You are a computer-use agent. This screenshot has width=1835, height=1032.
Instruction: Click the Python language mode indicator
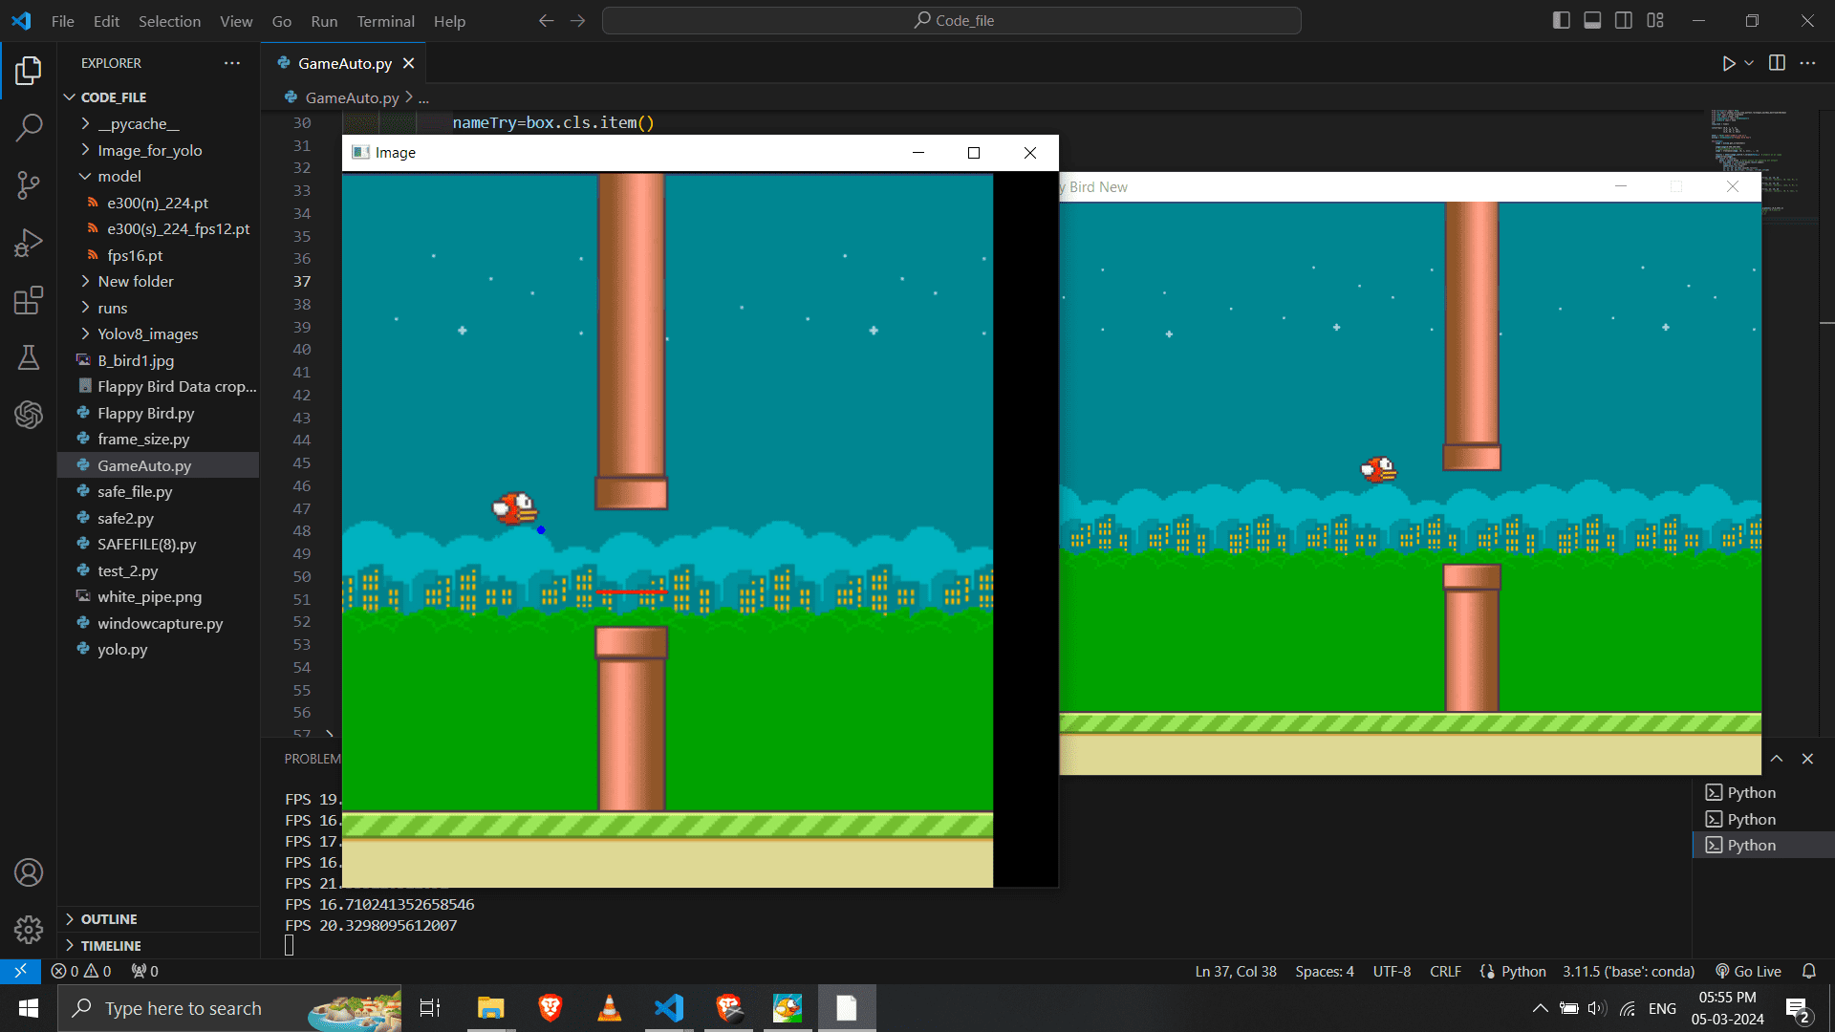coord(1522,971)
